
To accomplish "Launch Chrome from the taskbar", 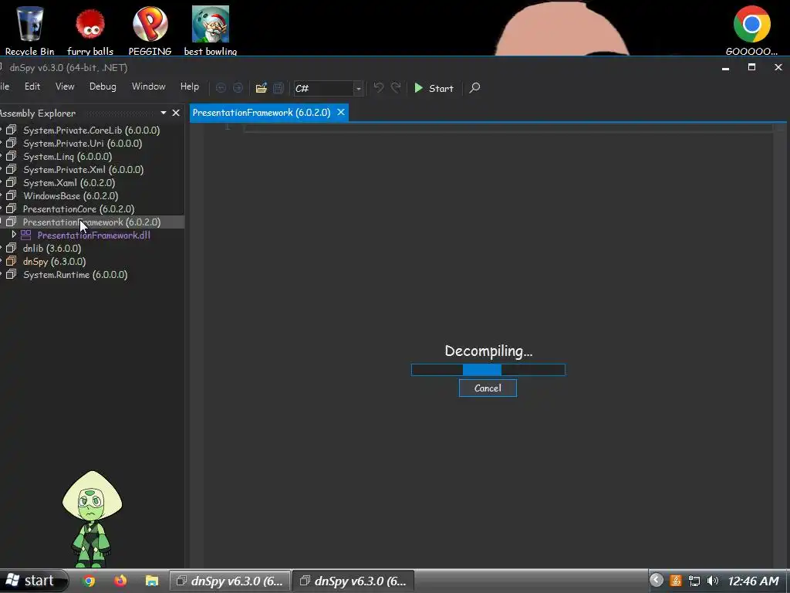I will pos(89,581).
